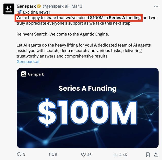The width and height of the screenshot is (162, 160).
Task: Click the red-highlighted $100M Series A sentence
Action: 79,18
